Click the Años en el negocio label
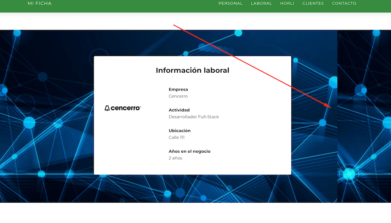Viewport: 391px width, 223px height. click(x=190, y=152)
